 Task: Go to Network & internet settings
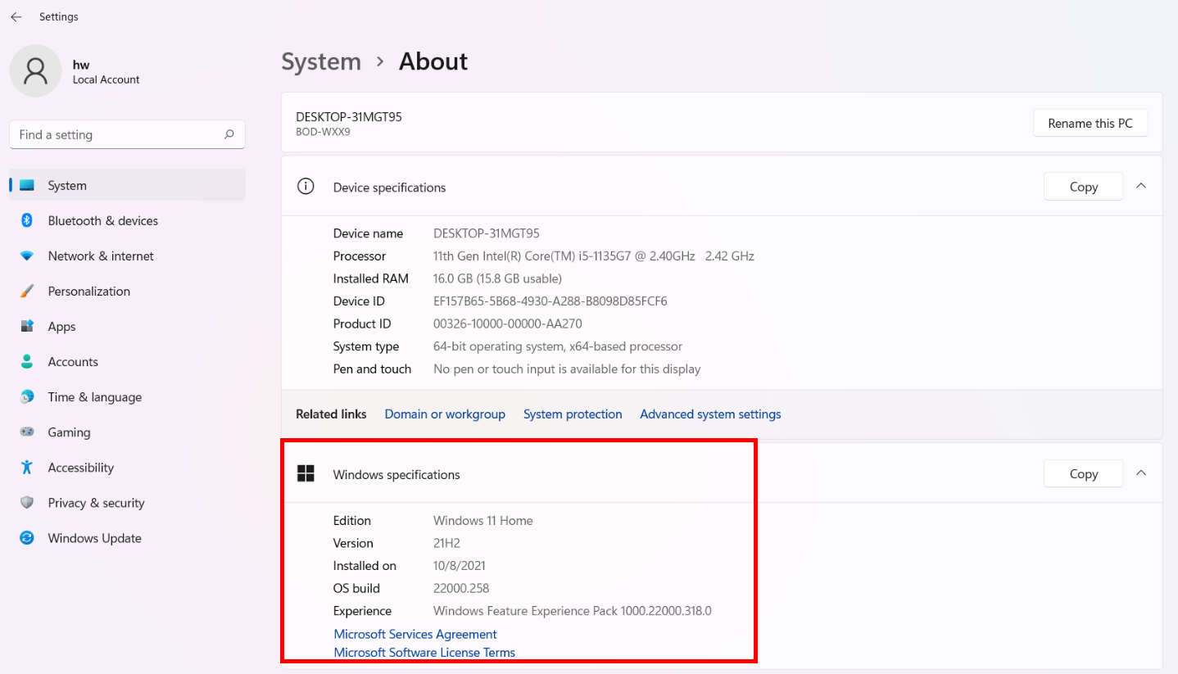(128, 256)
